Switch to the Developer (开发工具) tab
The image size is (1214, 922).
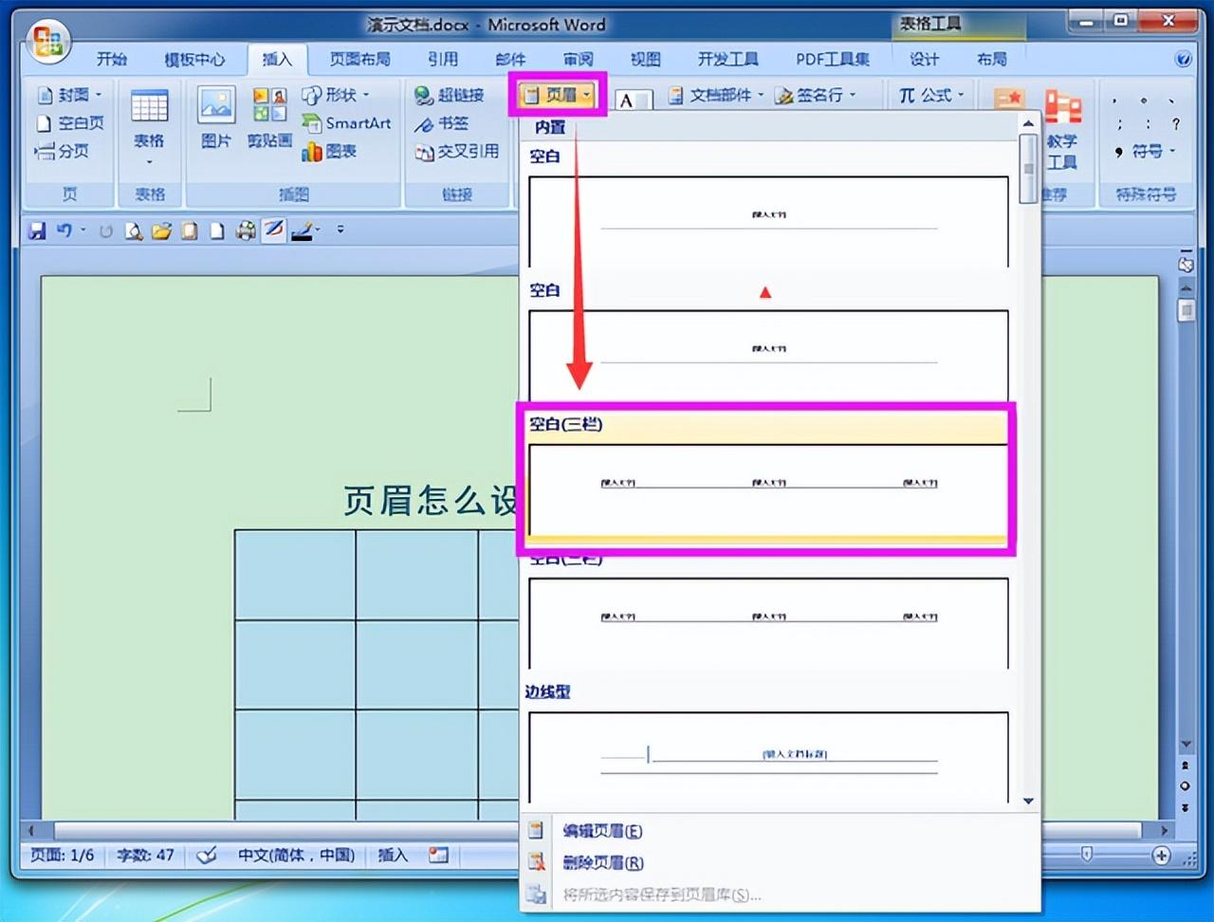coord(727,59)
